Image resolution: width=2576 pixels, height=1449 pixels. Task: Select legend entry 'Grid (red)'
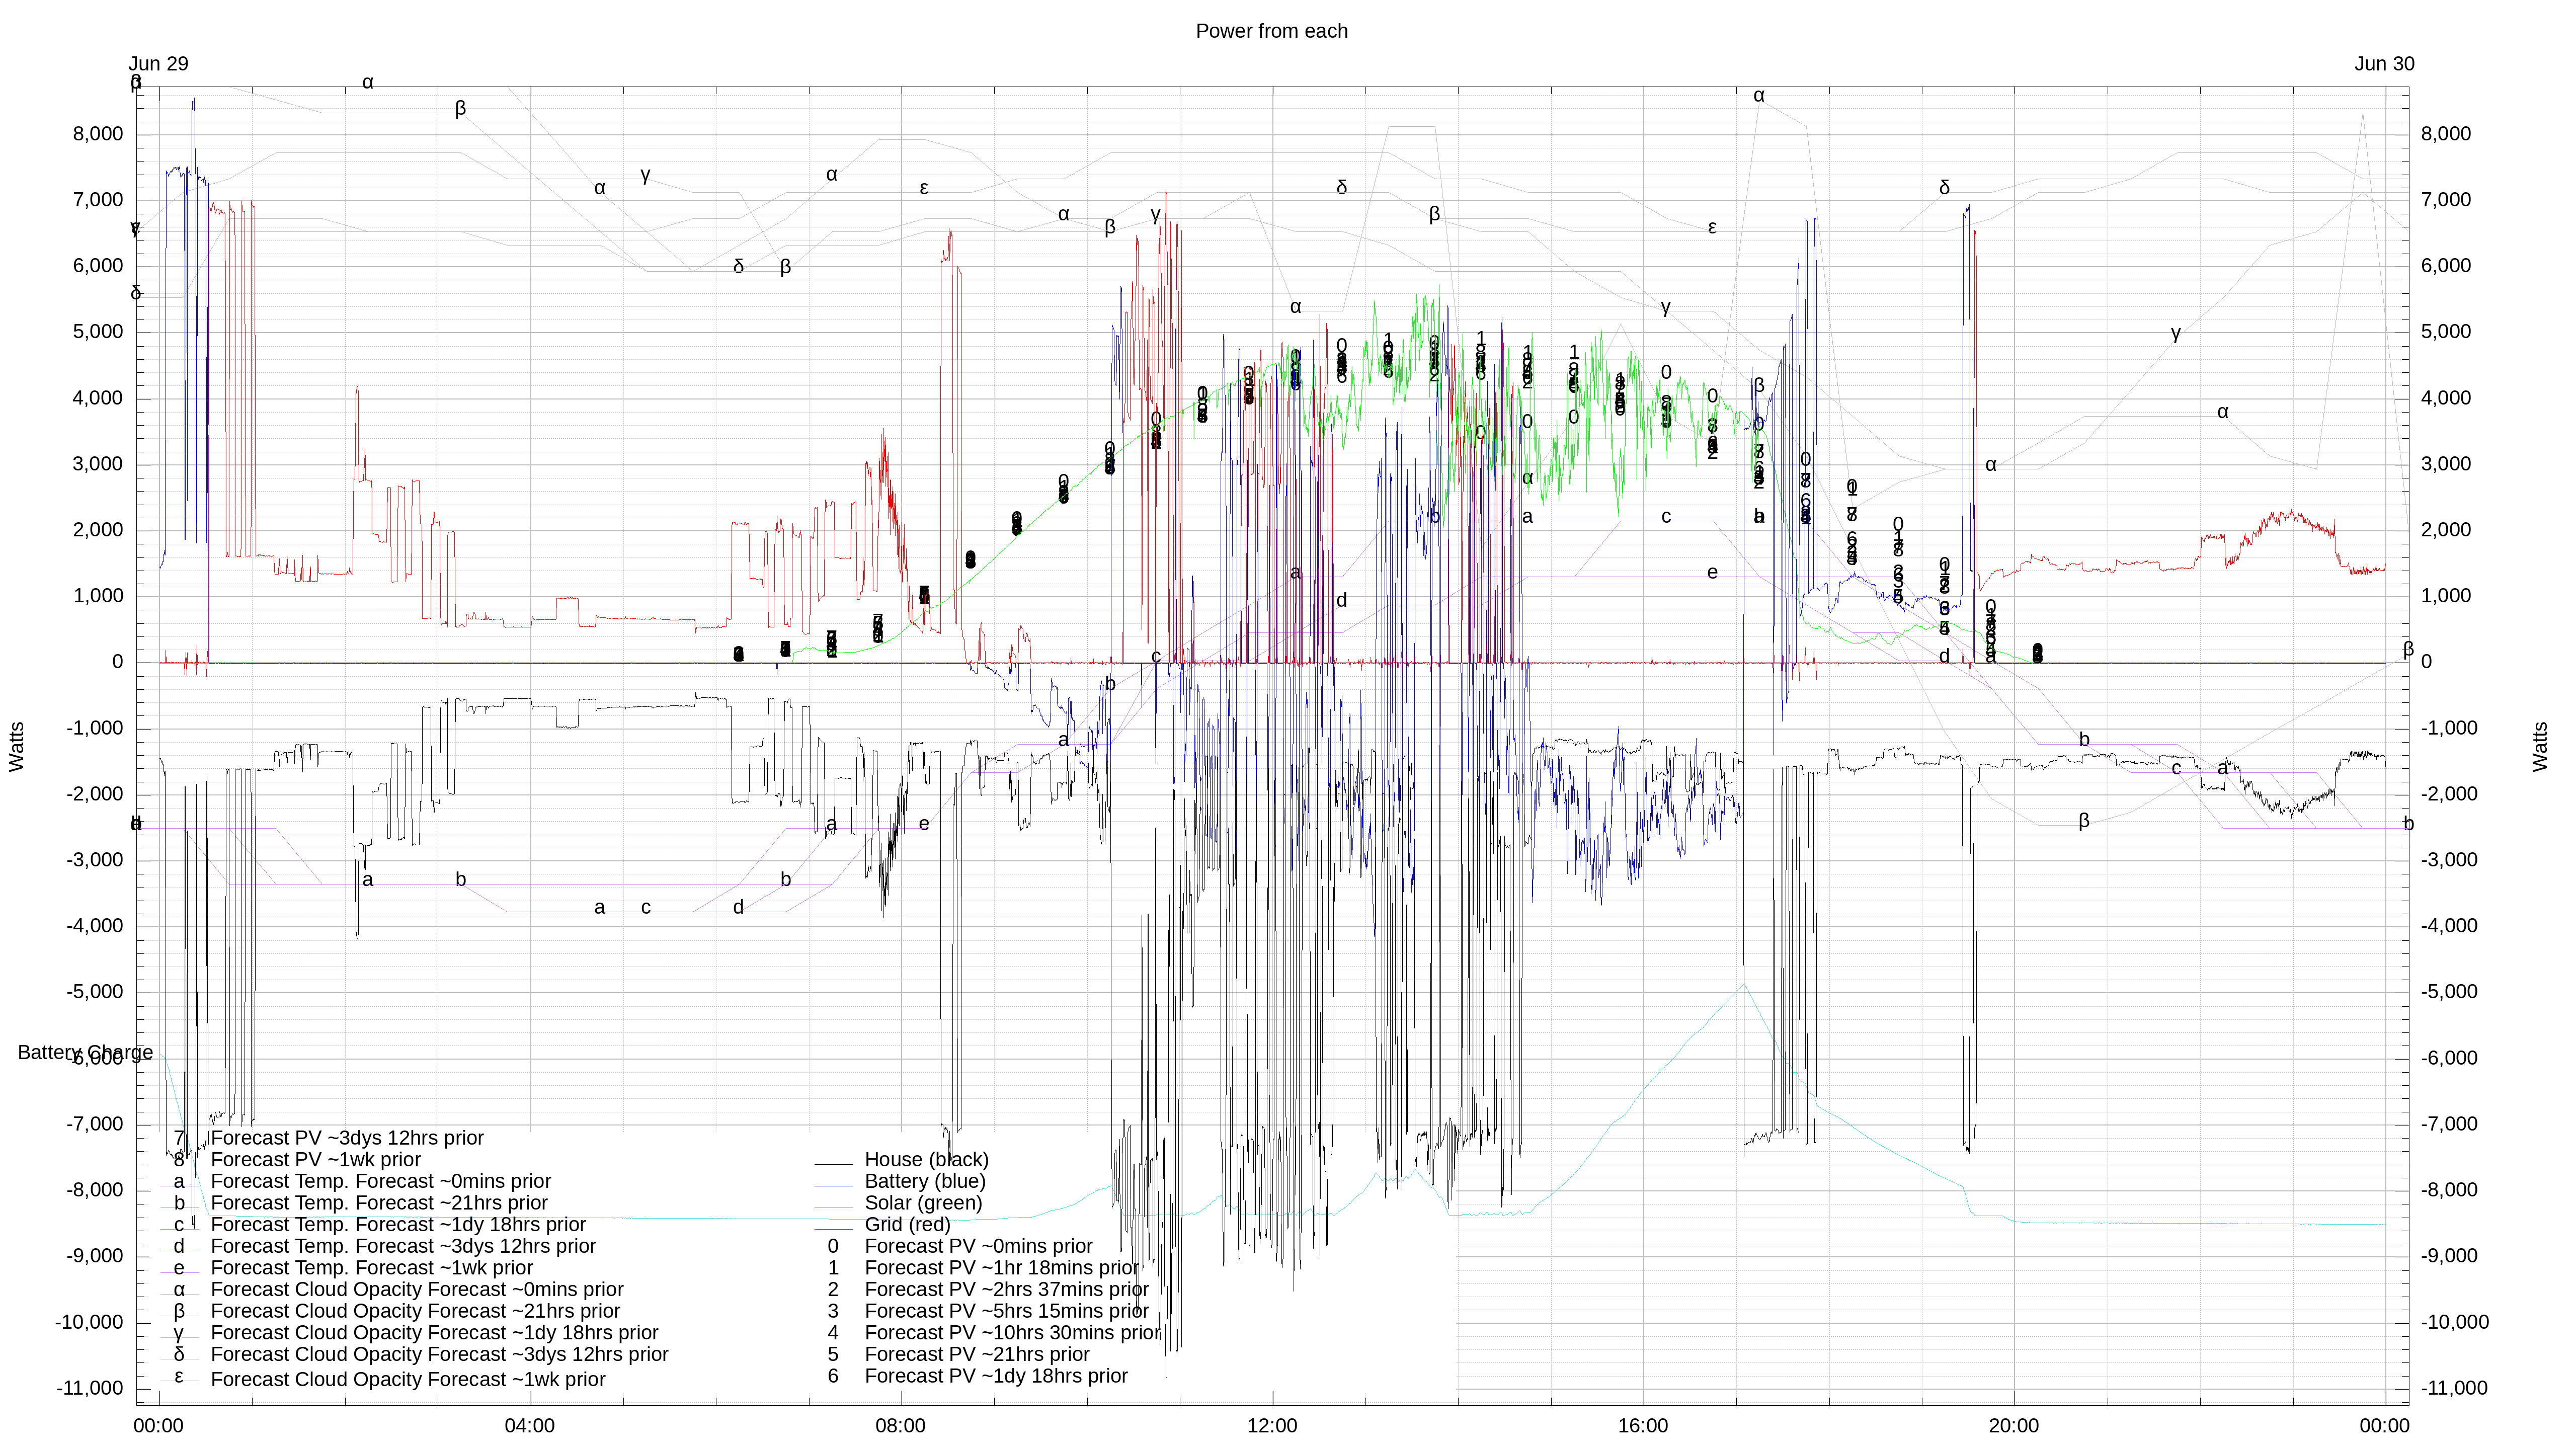tap(907, 1224)
